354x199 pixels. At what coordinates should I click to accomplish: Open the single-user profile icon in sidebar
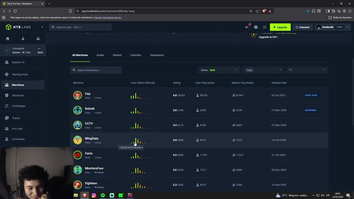point(23,39)
